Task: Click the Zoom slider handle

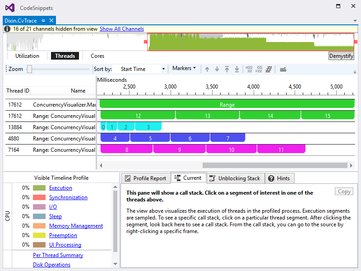Action: 29,69
